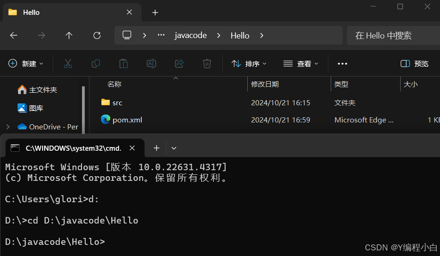Sort by 名称 column header

coord(114,84)
